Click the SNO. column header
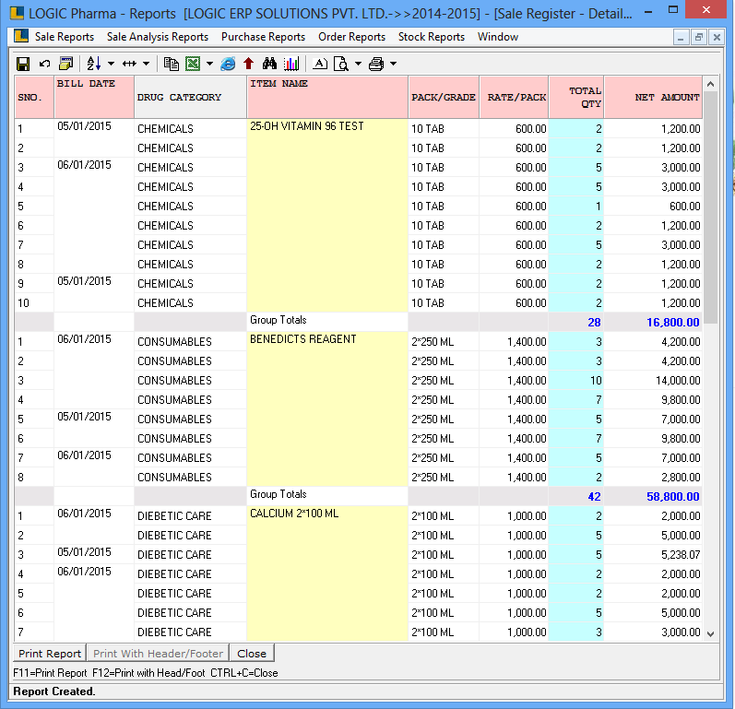 click(x=34, y=97)
